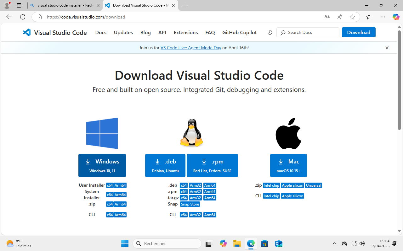This screenshot has height=251, width=403.
Task: Open the Blog menu item
Action: (145, 32)
